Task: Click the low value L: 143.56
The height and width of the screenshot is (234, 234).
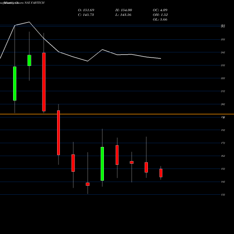Action: click(x=123, y=15)
